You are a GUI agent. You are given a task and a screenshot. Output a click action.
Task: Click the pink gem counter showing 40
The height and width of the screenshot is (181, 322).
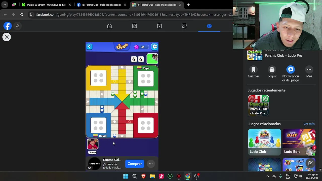coord(141,47)
